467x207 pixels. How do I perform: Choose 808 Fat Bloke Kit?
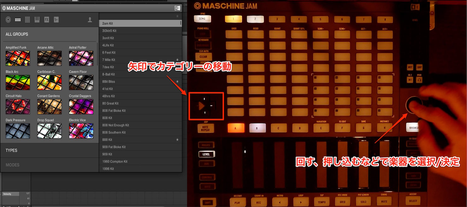point(140,111)
